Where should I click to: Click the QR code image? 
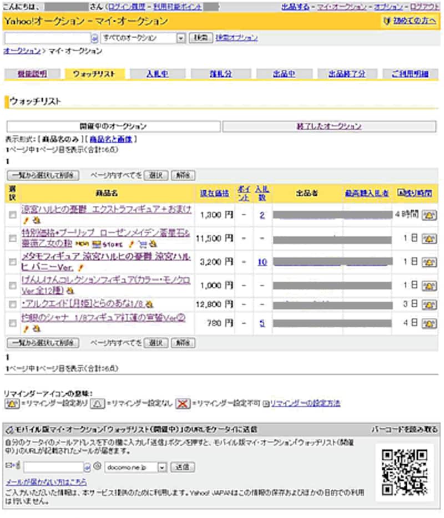pos(405,473)
